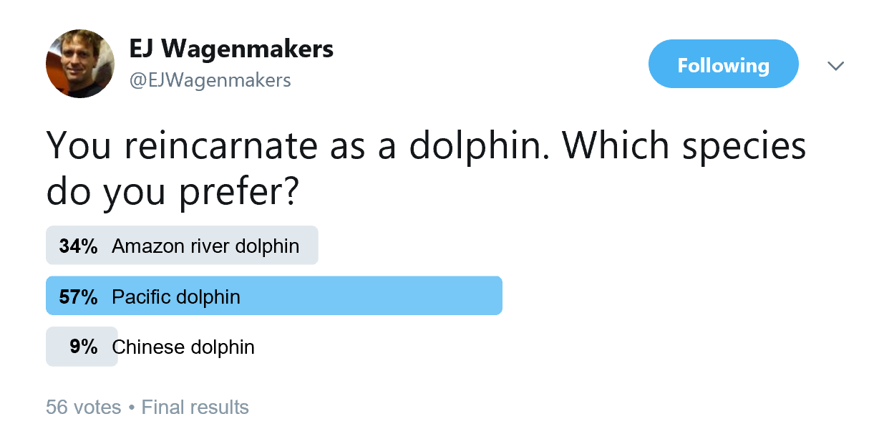Click the 57% winning result figure
Image resolution: width=874 pixels, height=434 pixels.
pyautogui.click(x=78, y=296)
